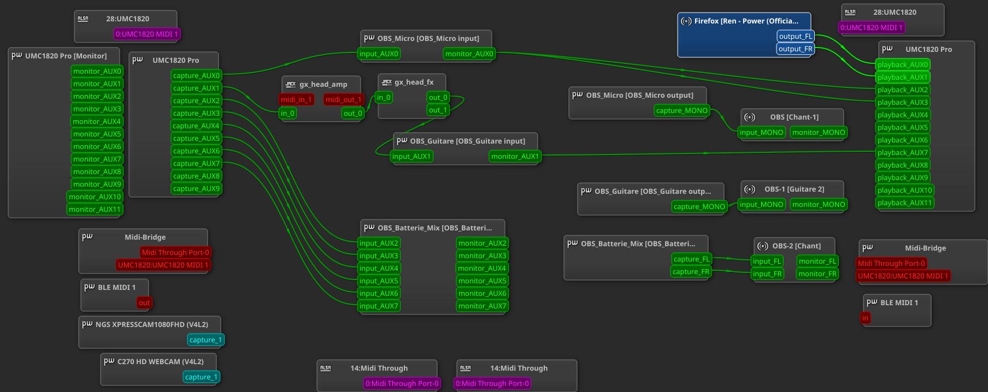The image size is (988, 392).
Task: Select the input_AUX1 port on OBS_Guitare
Action: point(411,156)
